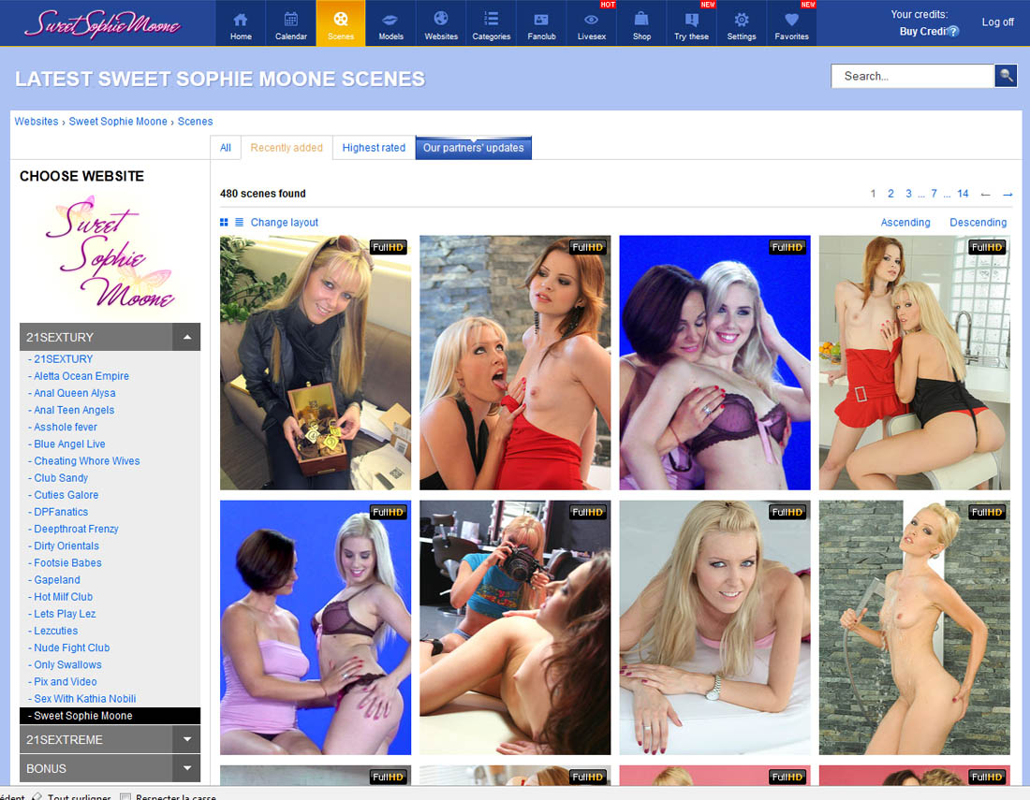The image size is (1030, 800).
Task: Go to previous page arrow
Action: (985, 195)
